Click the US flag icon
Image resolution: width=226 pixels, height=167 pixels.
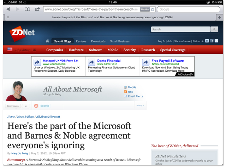pos(10,49)
